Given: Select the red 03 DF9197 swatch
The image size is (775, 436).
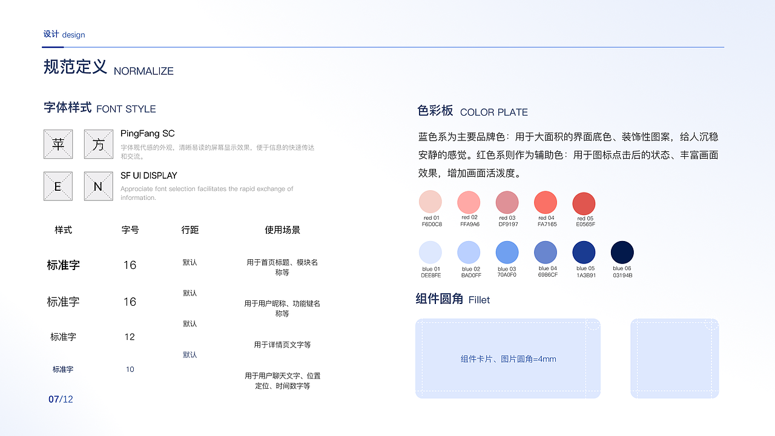Looking at the screenshot, I should [507, 203].
